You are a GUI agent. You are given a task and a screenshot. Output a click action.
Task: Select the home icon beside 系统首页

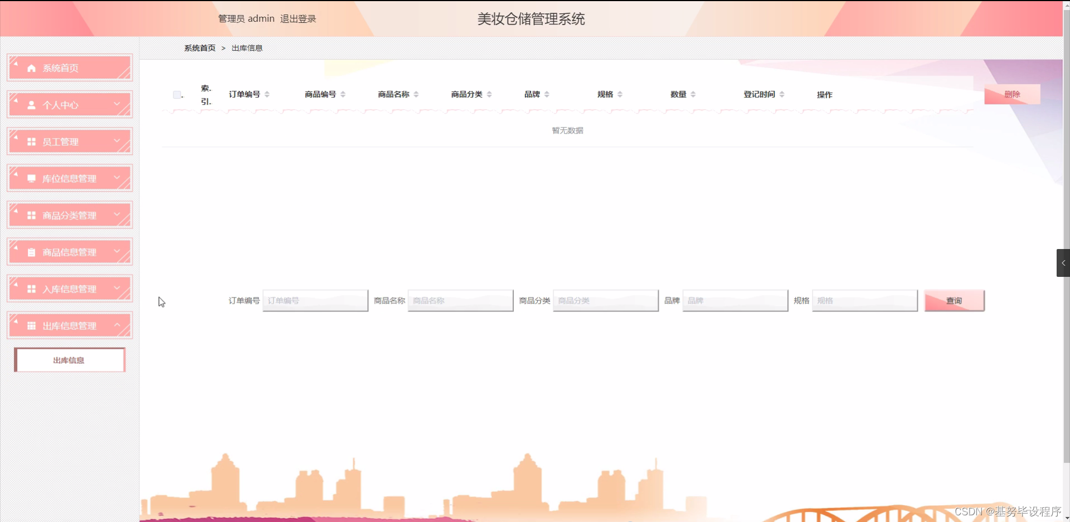[x=31, y=67]
